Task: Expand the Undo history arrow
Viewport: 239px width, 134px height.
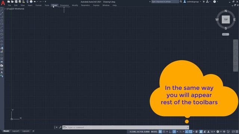Action: (37, 1)
